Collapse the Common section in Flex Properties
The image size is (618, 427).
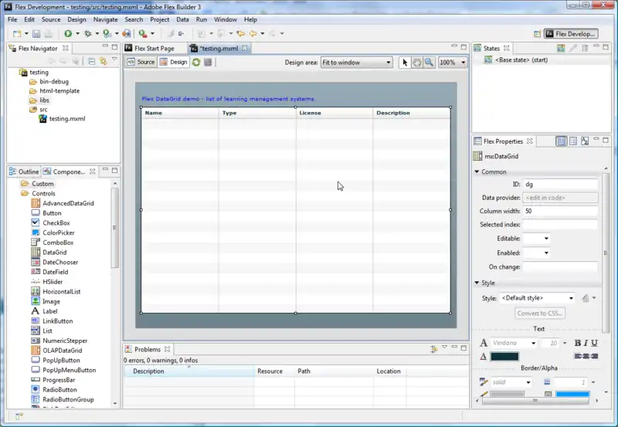pyautogui.click(x=477, y=172)
